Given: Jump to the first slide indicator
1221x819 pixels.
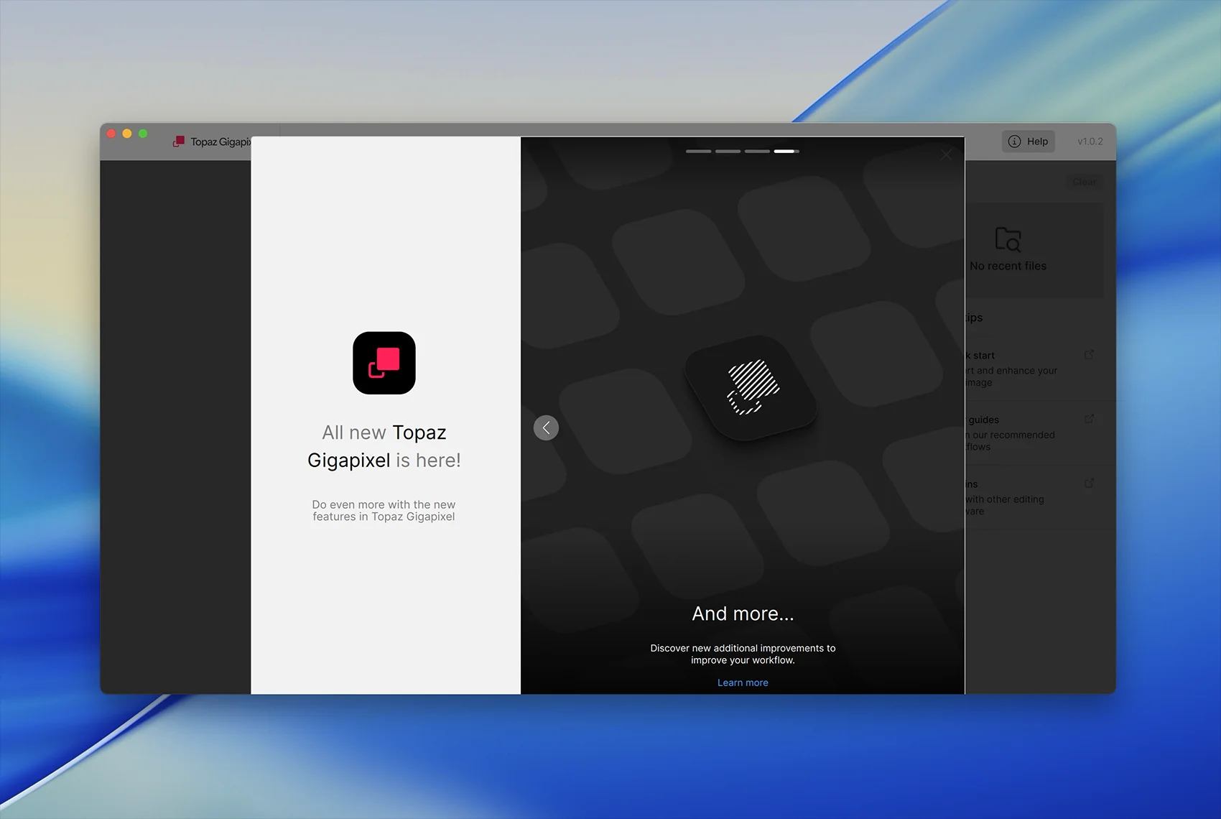Looking at the screenshot, I should 698,152.
